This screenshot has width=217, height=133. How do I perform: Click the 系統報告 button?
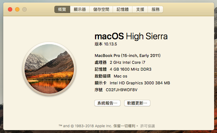(x=107, y=103)
